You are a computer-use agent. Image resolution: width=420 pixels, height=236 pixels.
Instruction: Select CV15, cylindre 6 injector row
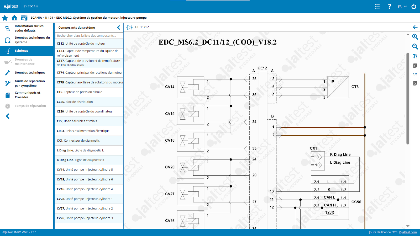pos(89,179)
